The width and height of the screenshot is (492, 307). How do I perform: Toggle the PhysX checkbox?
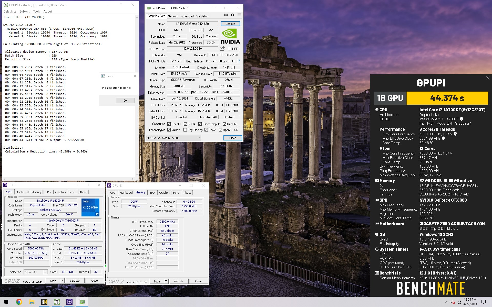(206, 130)
